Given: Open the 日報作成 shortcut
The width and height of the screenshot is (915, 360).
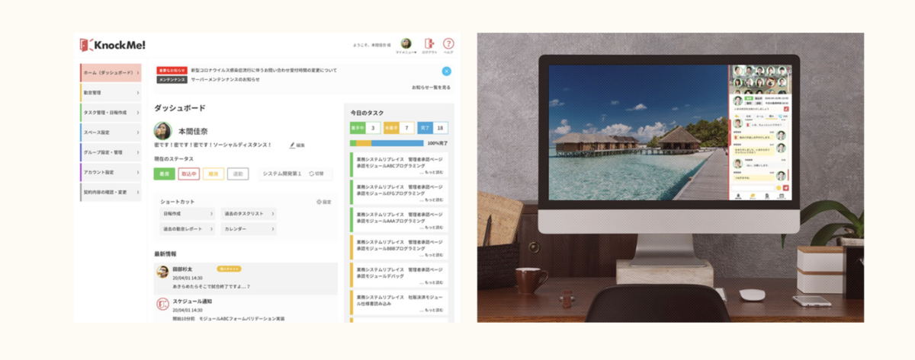Looking at the screenshot, I should tap(188, 214).
